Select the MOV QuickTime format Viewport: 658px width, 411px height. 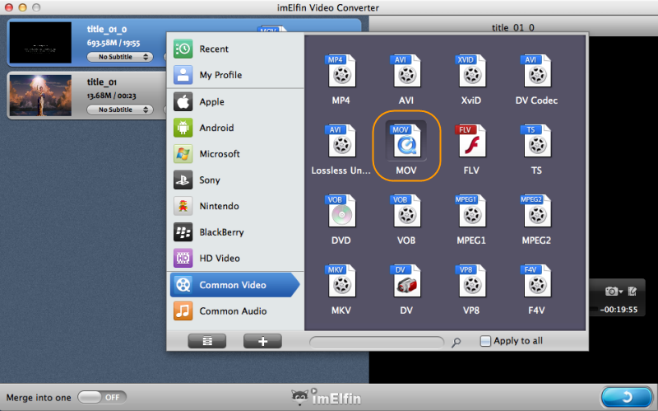click(406, 142)
